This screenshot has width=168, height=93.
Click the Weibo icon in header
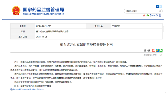144,16
